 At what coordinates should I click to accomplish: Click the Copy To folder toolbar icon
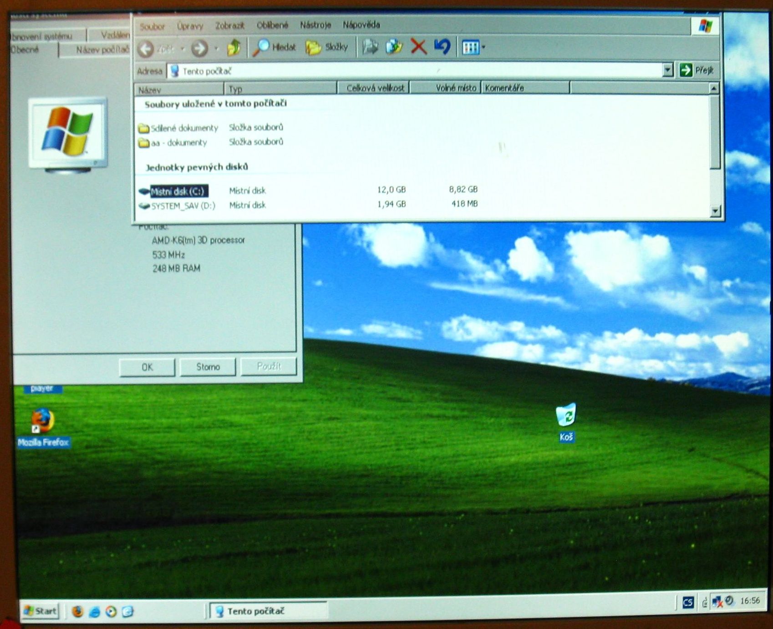pos(394,47)
